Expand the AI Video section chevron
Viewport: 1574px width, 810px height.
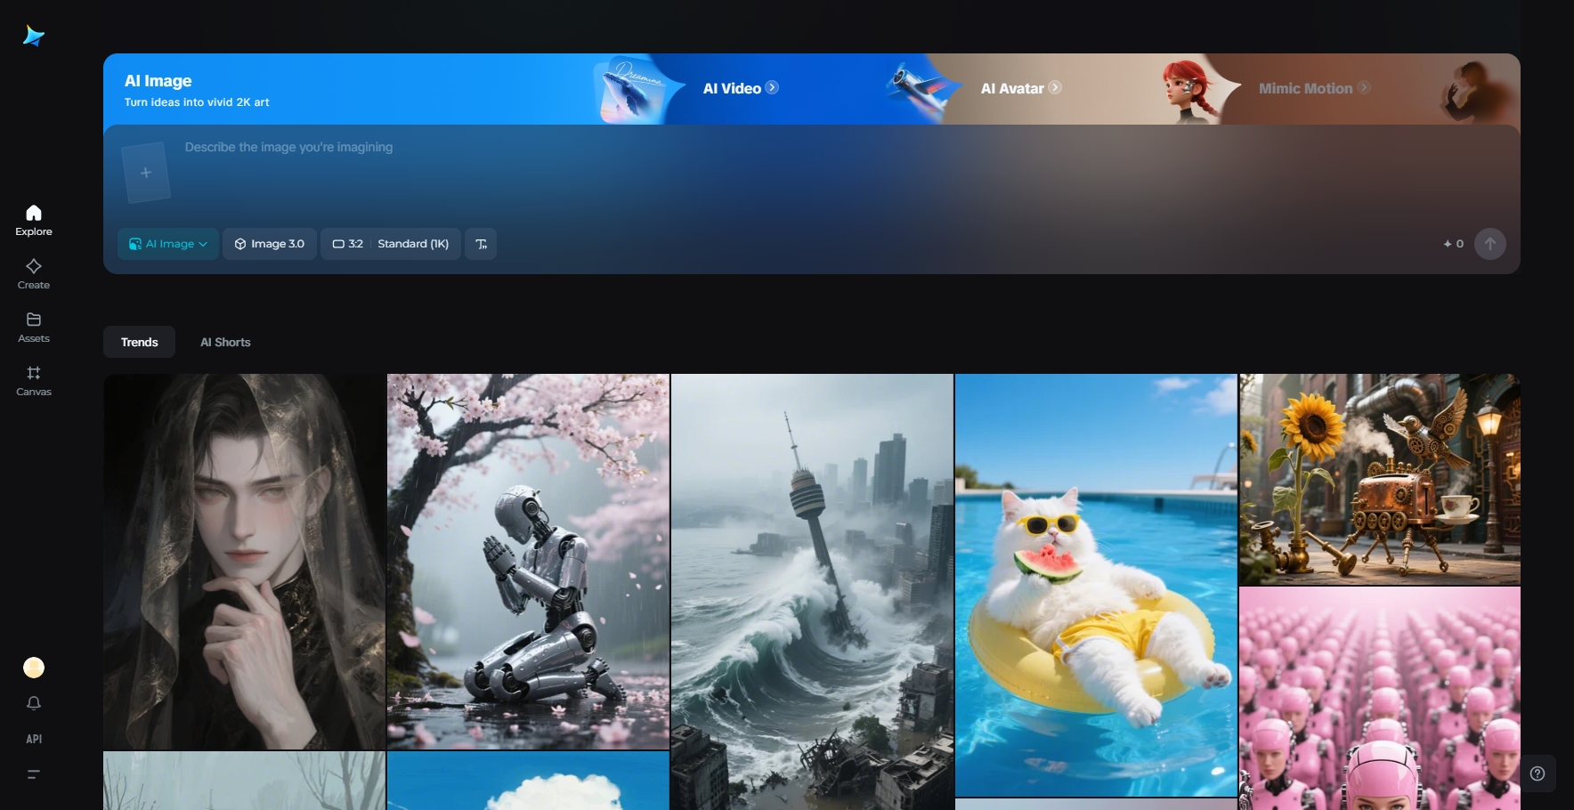772,87
